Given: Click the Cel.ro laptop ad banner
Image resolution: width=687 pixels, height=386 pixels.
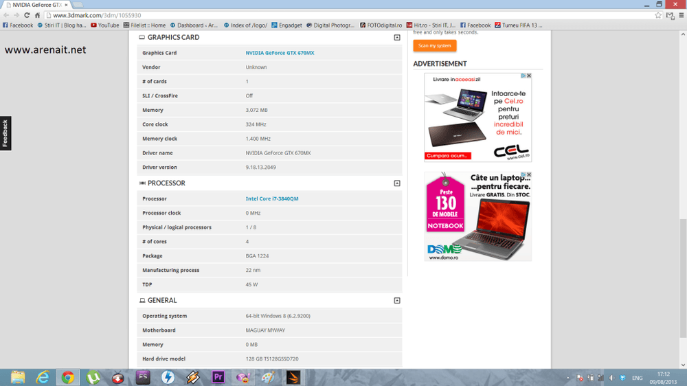Looking at the screenshot, I should (478, 117).
